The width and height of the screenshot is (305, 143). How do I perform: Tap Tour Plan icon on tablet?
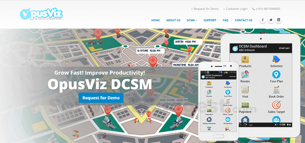(276, 74)
